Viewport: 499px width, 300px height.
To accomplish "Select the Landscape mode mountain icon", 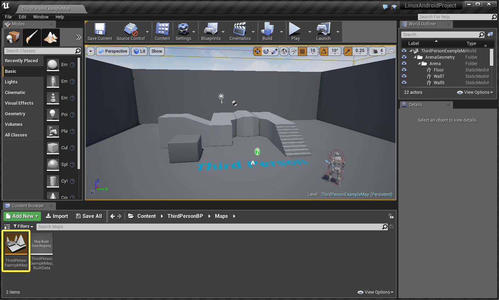I will (x=51, y=37).
